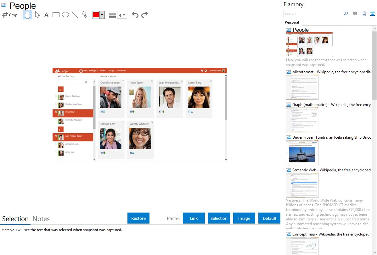Click the icon beside People list entry
Screen dimensions: 377x255
pyautogui.click(x=289, y=30)
